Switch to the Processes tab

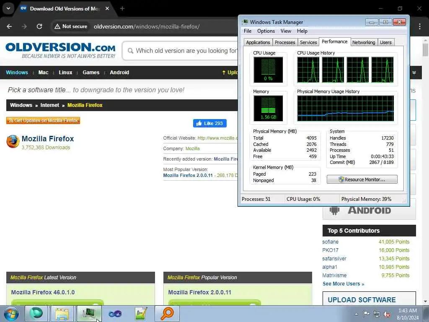[x=285, y=42]
